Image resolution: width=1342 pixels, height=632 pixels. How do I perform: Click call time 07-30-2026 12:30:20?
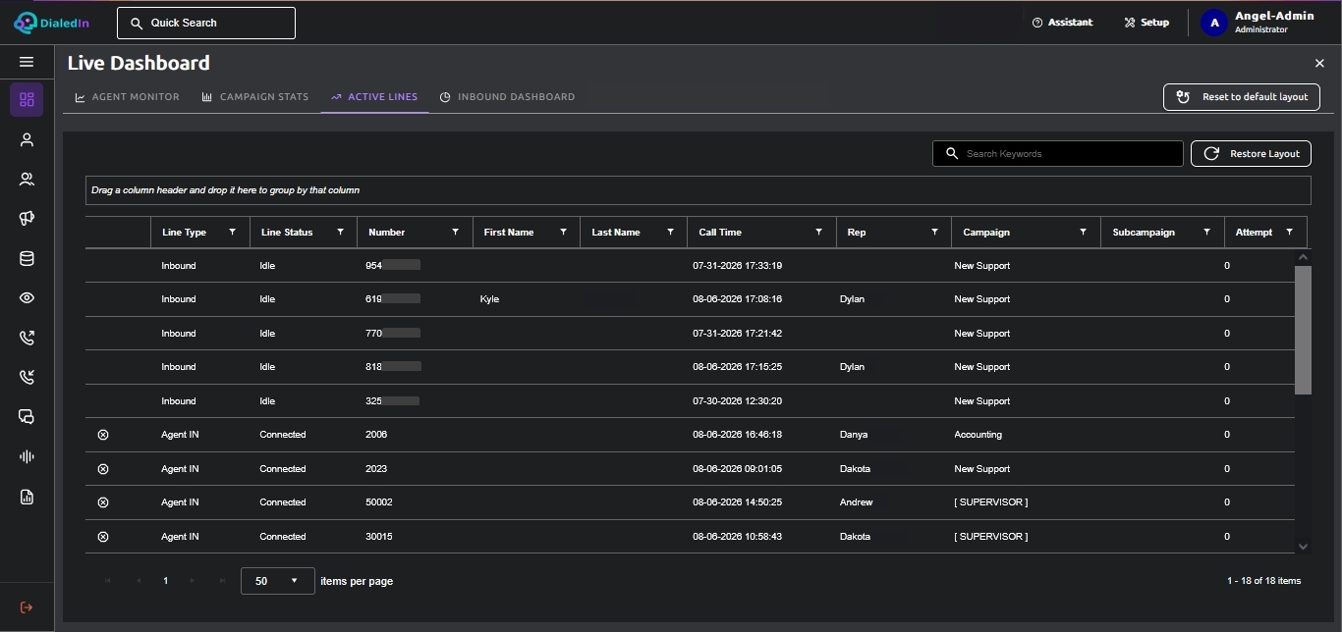(738, 401)
